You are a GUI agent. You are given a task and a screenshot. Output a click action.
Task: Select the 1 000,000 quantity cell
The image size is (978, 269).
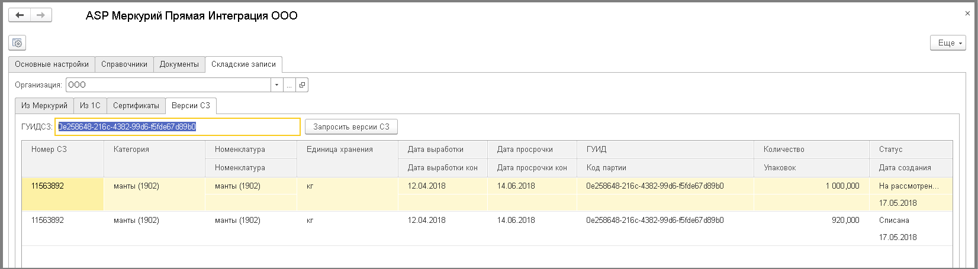(812, 186)
